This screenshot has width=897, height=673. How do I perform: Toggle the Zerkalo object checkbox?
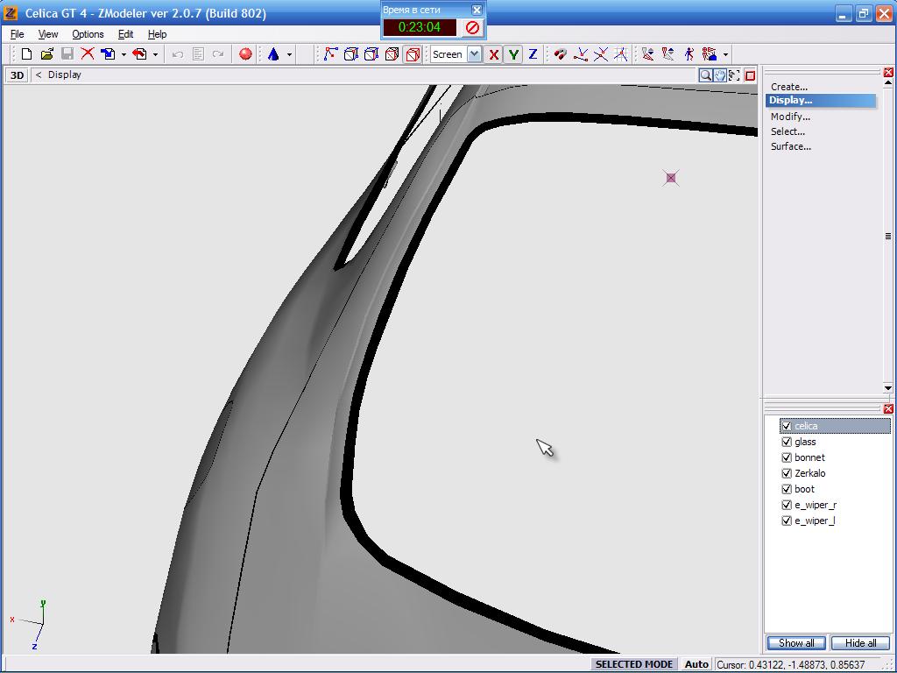click(x=787, y=474)
